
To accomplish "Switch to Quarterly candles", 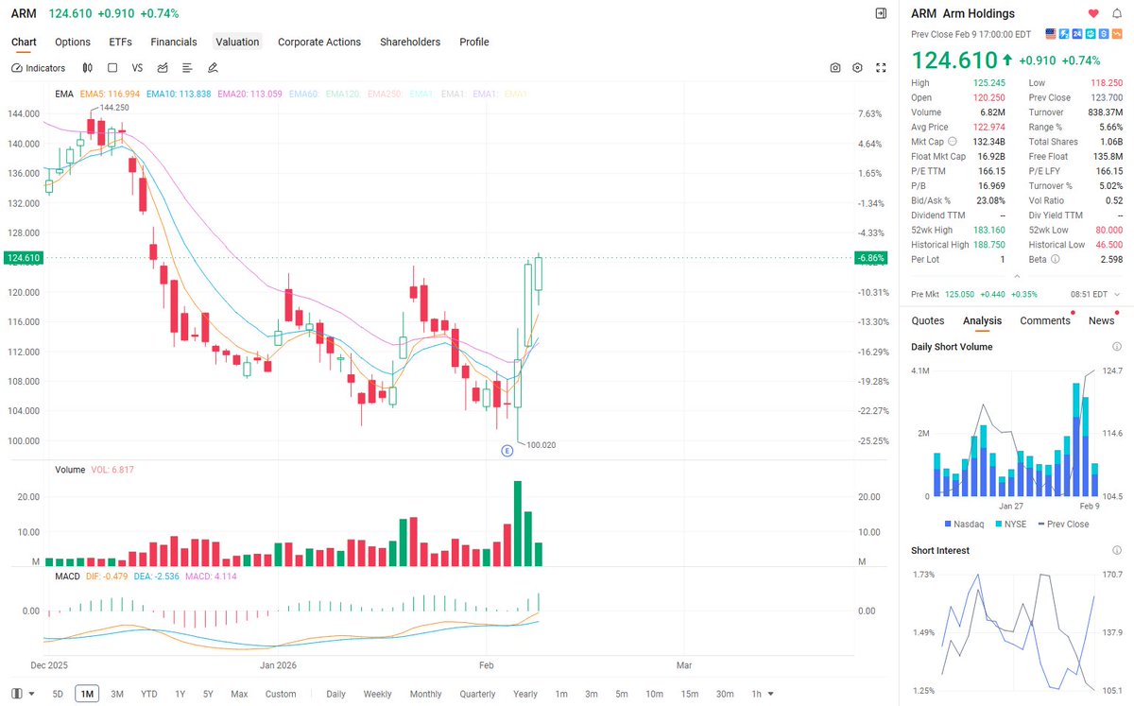I will [477, 694].
